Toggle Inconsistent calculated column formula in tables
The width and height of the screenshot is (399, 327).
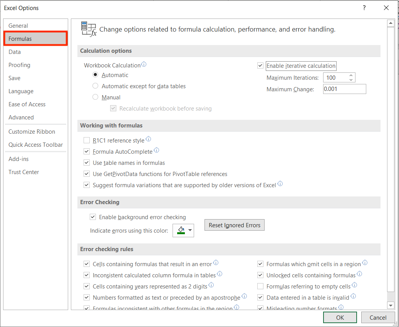[x=87, y=275]
